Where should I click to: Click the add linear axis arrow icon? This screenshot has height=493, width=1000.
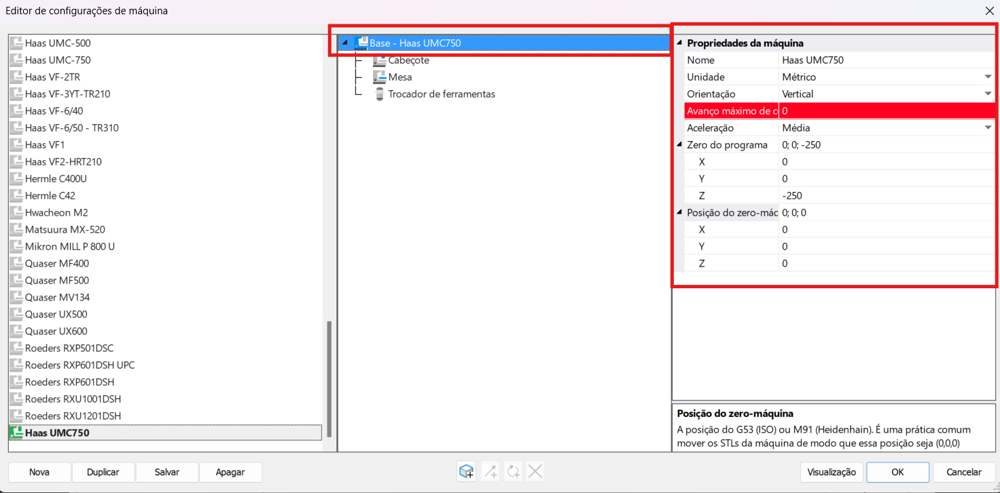491,471
